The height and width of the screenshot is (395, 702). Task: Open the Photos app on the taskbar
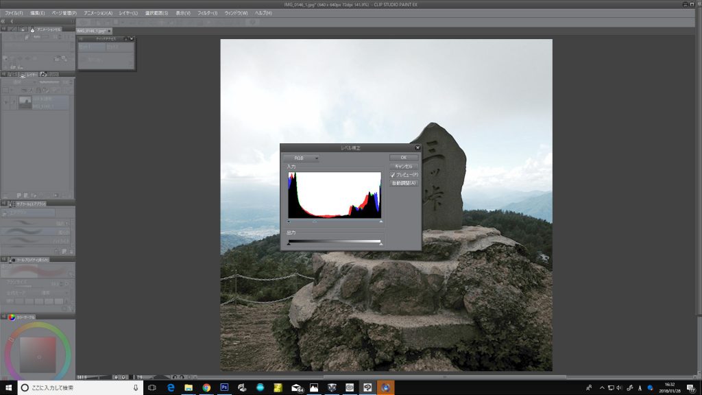coord(314,388)
